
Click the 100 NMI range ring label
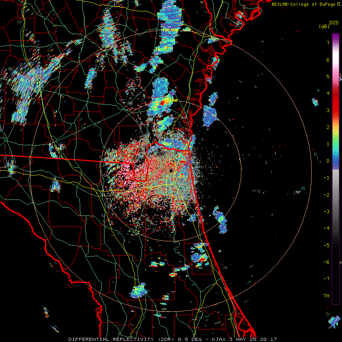[x=171, y=30]
